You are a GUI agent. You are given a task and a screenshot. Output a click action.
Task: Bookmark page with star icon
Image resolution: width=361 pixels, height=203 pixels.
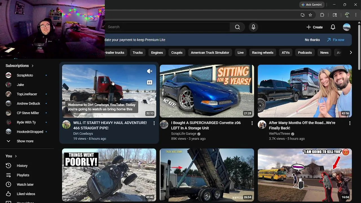click(310, 15)
